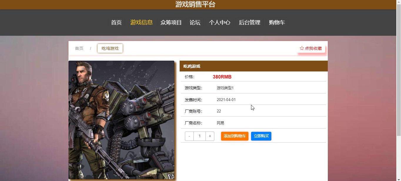Click the 厂商名称 label
Viewport: 401px width, 181px height.
click(193, 123)
